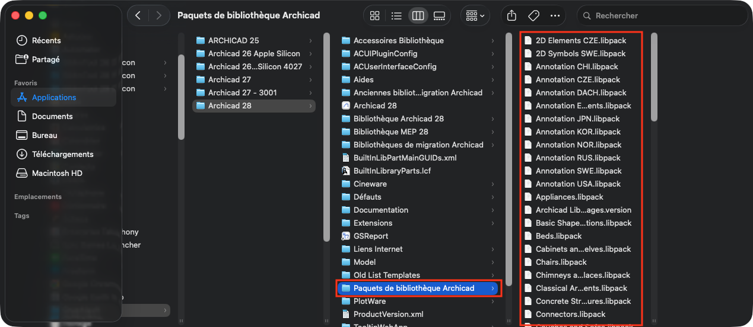Open Bureau in the sidebar
The height and width of the screenshot is (327, 753).
pos(63,135)
